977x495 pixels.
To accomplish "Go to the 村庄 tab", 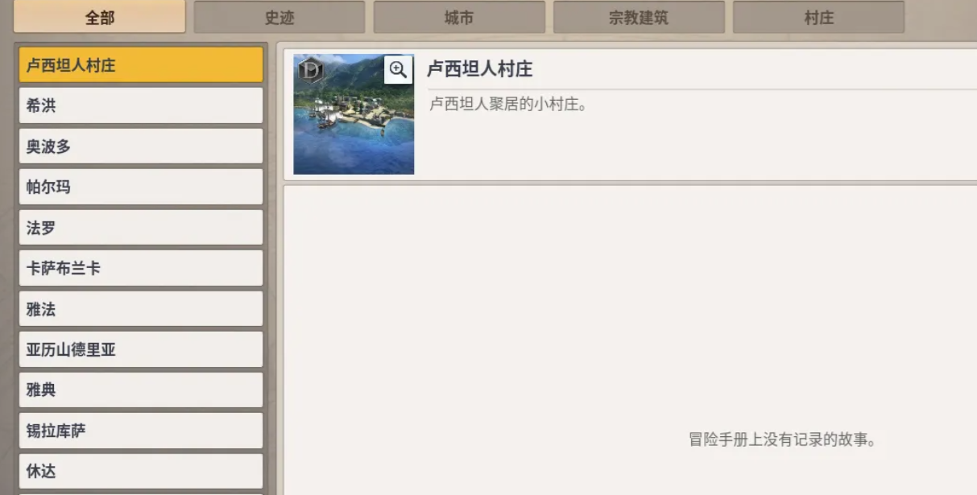I will (818, 17).
